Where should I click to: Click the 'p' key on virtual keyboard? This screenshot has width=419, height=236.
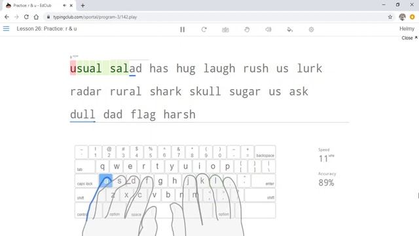click(x=227, y=167)
